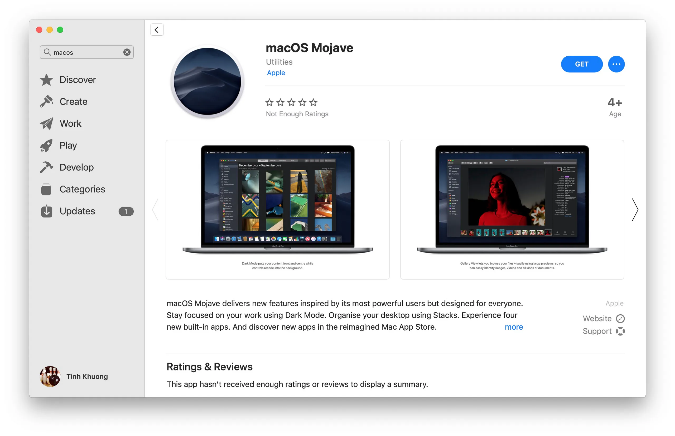
Task: Click the Play label in sidebar
Action: click(x=68, y=146)
